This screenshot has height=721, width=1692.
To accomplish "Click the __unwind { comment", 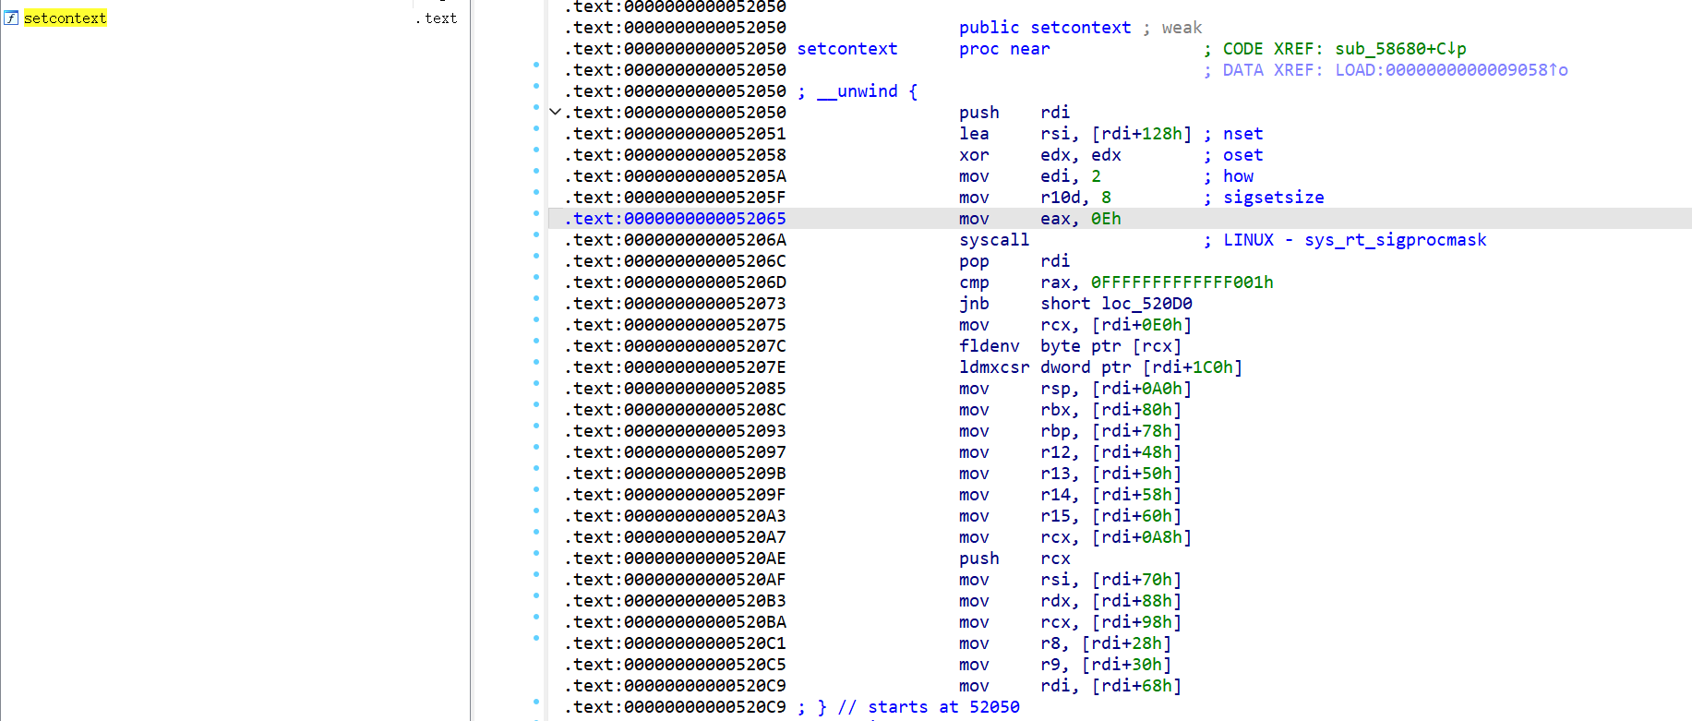I will click(858, 91).
